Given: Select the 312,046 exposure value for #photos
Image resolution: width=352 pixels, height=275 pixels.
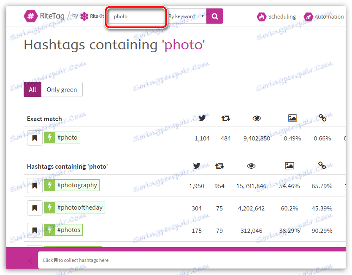Looking at the screenshot, I should pyautogui.click(x=251, y=231).
